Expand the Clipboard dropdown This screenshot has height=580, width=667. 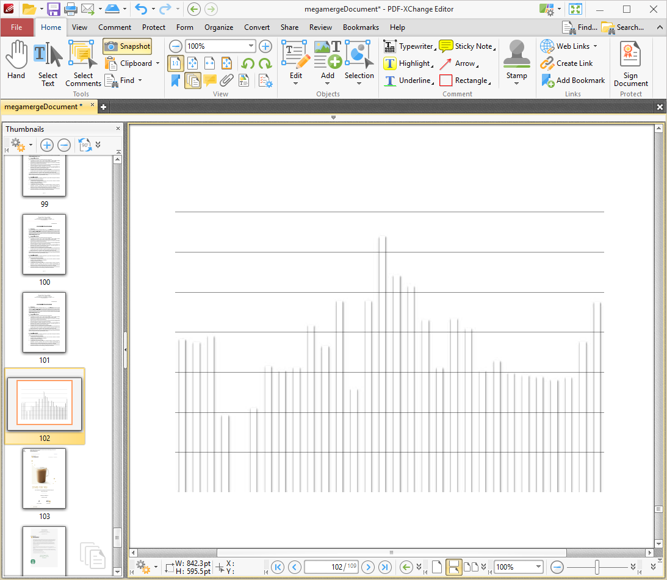click(x=158, y=63)
